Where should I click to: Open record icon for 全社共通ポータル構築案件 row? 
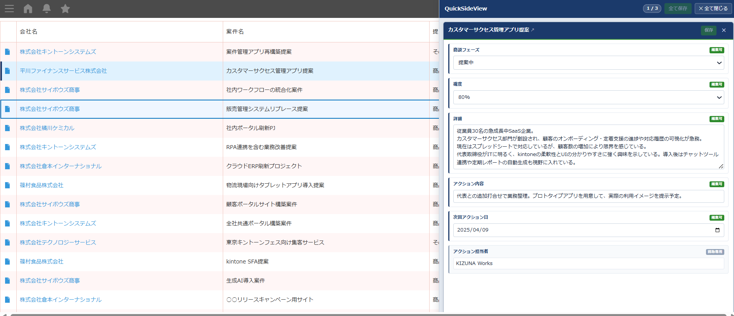click(7, 223)
